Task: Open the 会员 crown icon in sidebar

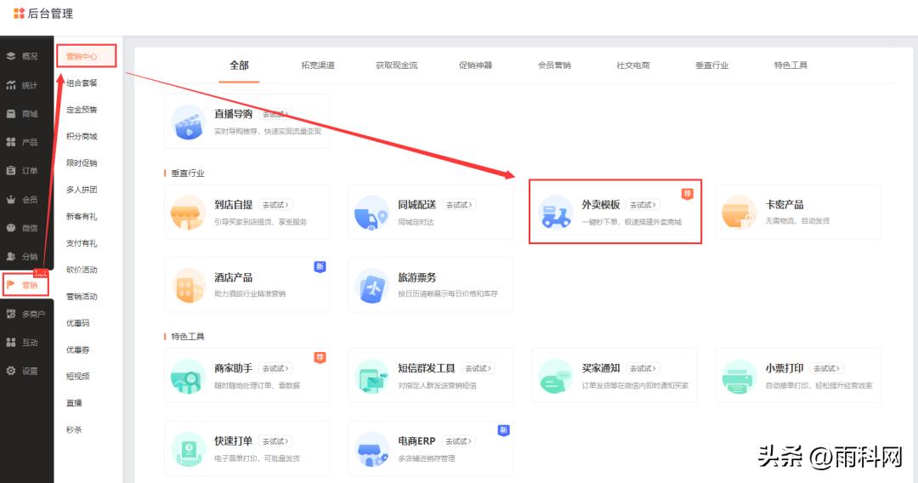Action: pyautogui.click(x=11, y=199)
